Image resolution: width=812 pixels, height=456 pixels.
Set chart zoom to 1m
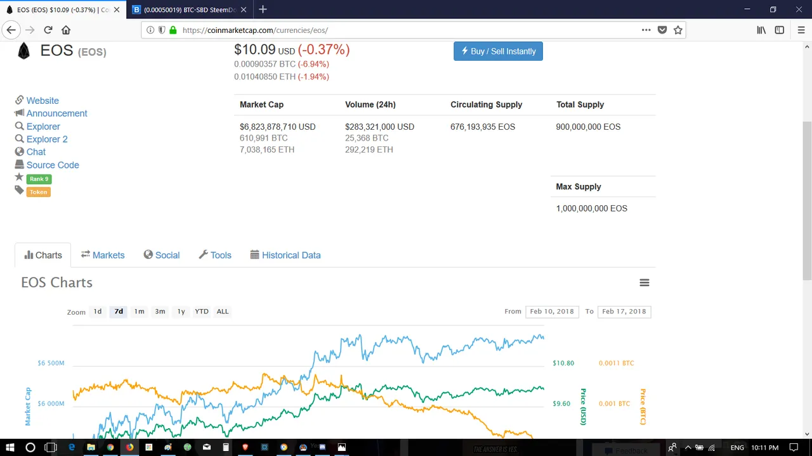[x=139, y=312]
